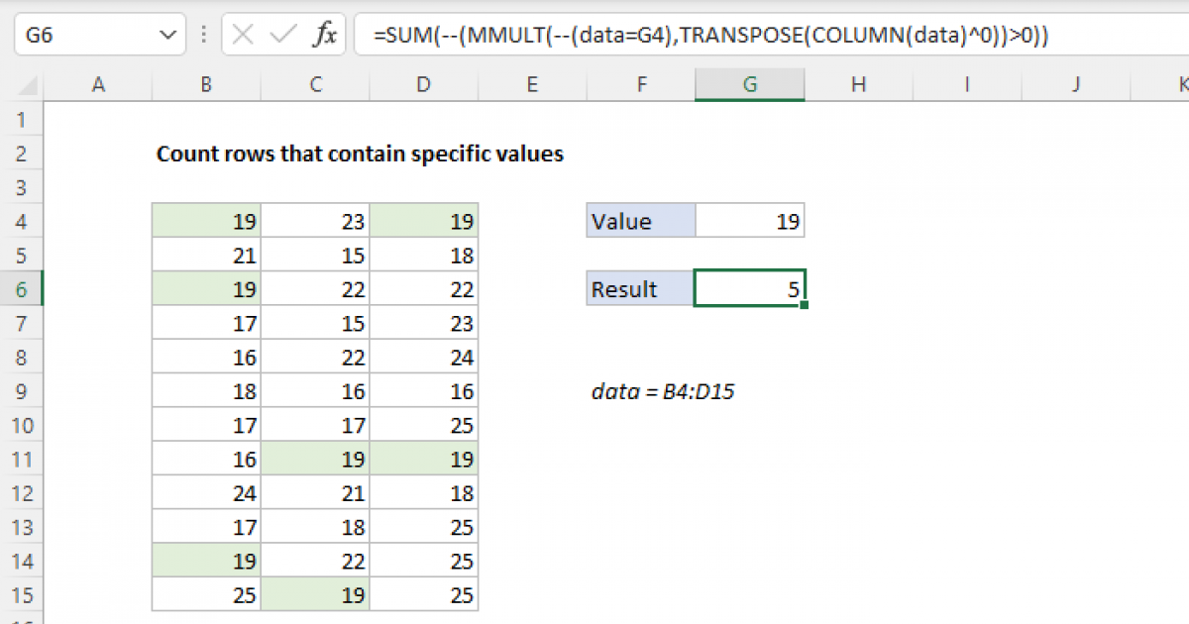Select cell B12 with value 24
Image resolution: width=1189 pixels, height=624 pixels.
pos(206,493)
